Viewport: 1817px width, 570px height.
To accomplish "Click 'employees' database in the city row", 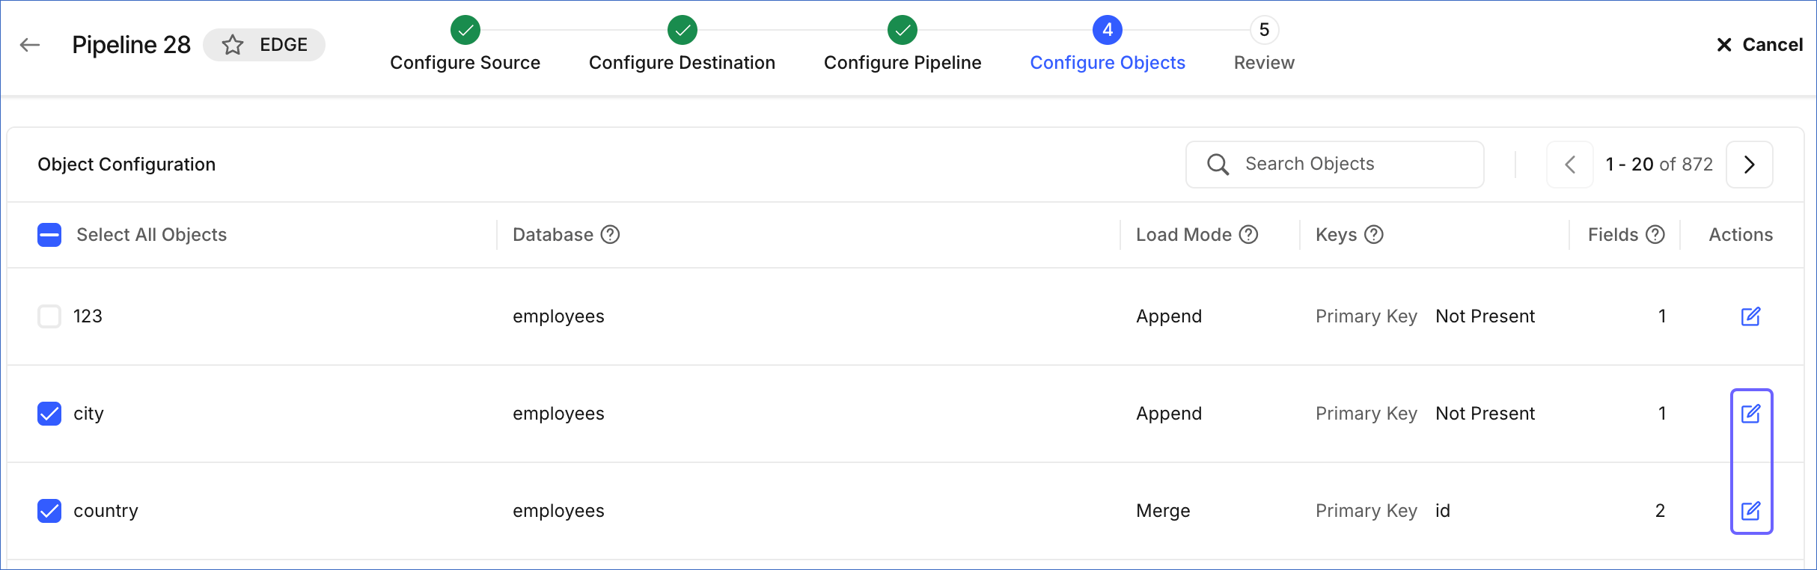I will coord(558,414).
